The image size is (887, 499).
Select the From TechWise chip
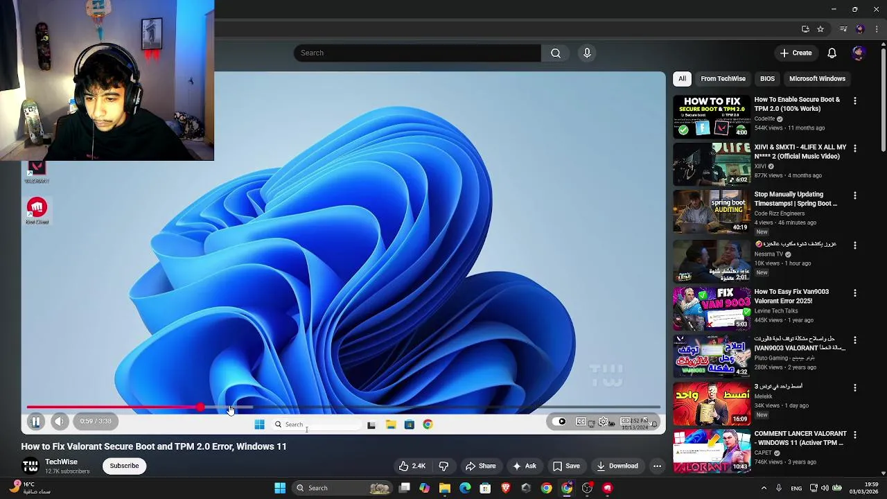(x=723, y=79)
